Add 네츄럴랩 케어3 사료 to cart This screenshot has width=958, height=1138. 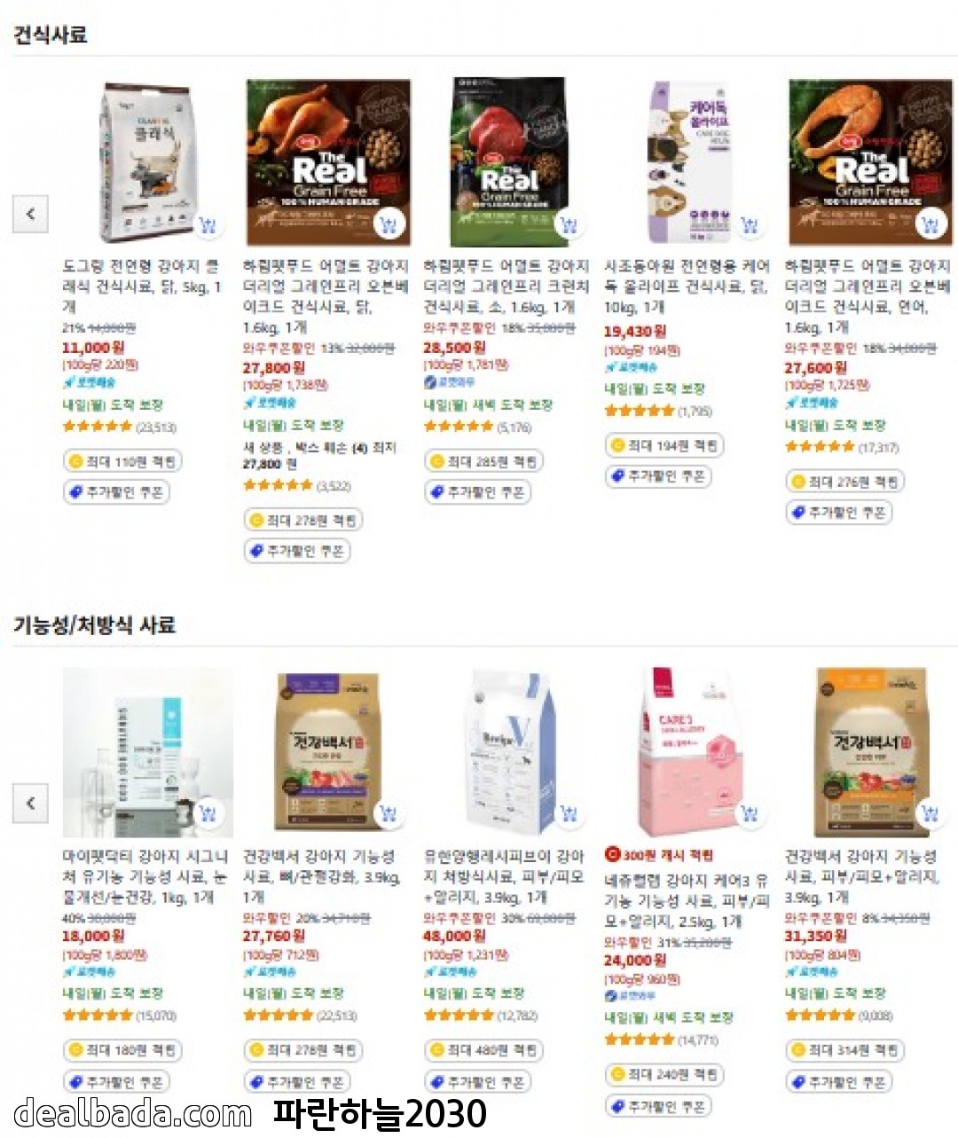[750, 813]
